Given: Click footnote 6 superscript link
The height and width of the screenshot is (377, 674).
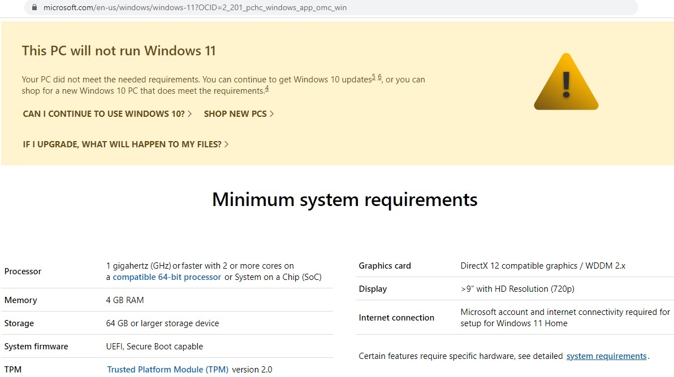Looking at the screenshot, I should pyautogui.click(x=380, y=77).
